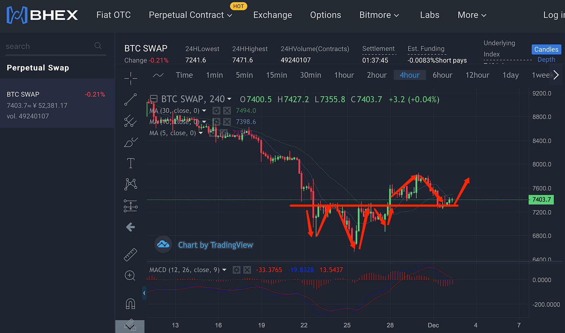Select the 15min interval tab

pyautogui.click(x=276, y=75)
